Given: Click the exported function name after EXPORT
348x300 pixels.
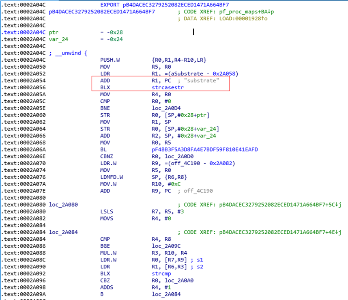Looking at the screenshot, I should point(176,4).
